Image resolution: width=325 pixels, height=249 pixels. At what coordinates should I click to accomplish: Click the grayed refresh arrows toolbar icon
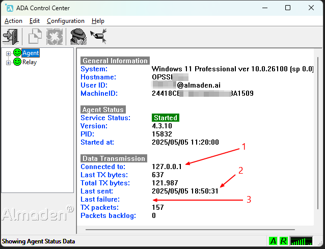tap(55, 37)
